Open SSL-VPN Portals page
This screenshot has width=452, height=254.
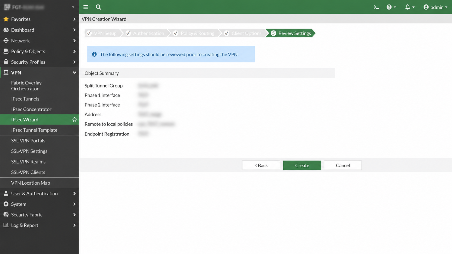click(x=28, y=140)
